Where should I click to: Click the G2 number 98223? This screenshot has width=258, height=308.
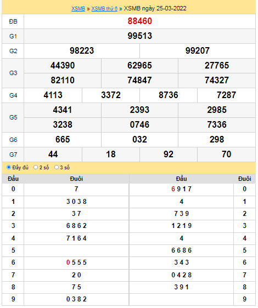[x=82, y=50]
